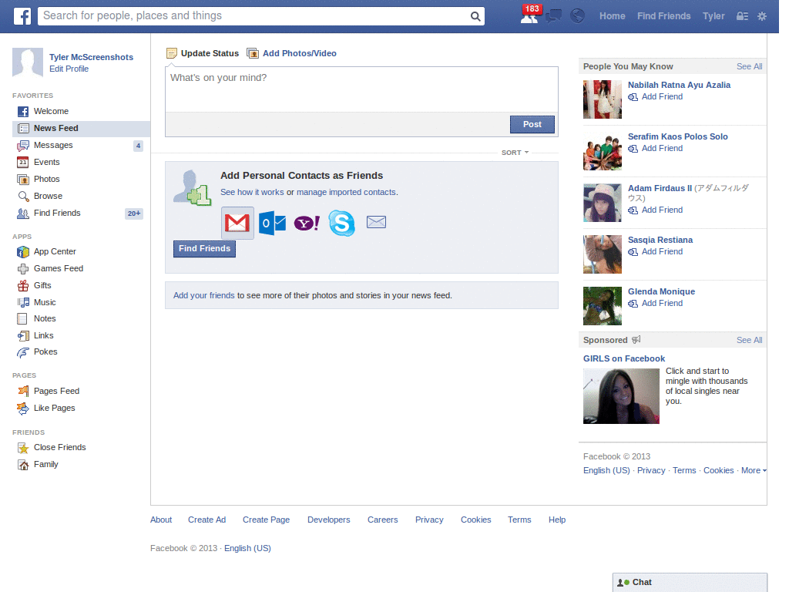
Task: Click the Facebook logo icon
Action: tap(22, 16)
